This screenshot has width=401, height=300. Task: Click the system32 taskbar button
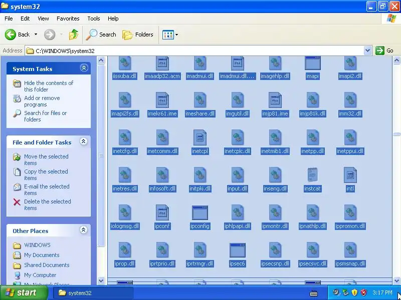click(x=93, y=293)
